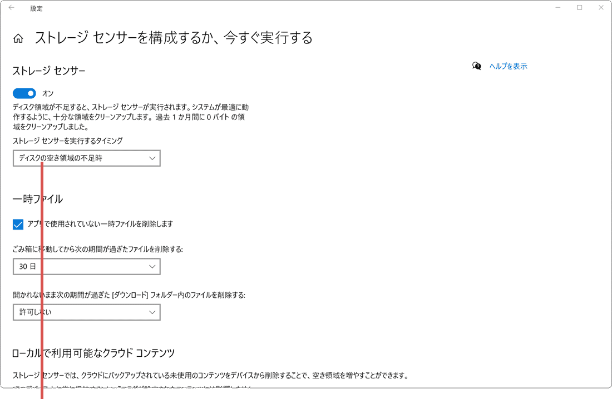Expand the chevron on the 許可しない combo box

coord(151,312)
